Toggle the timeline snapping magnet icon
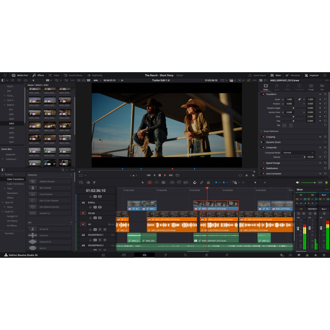The width and height of the screenshot is (330, 330). [195, 182]
